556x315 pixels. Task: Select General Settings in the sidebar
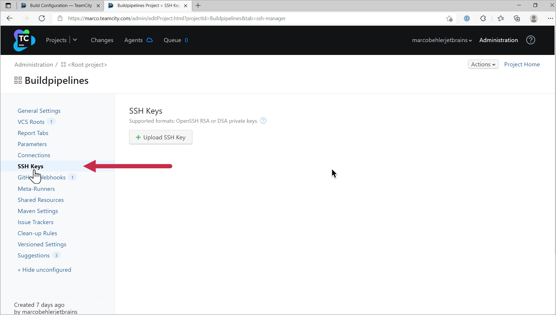click(x=39, y=111)
